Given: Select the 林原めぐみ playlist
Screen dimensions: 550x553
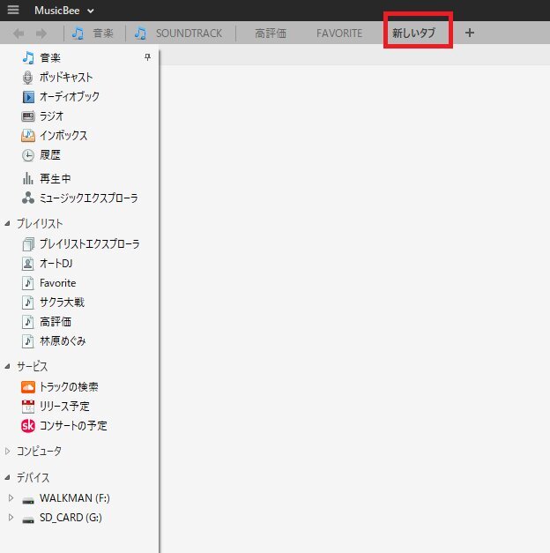Looking at the screenshot, I should point(62,341).
